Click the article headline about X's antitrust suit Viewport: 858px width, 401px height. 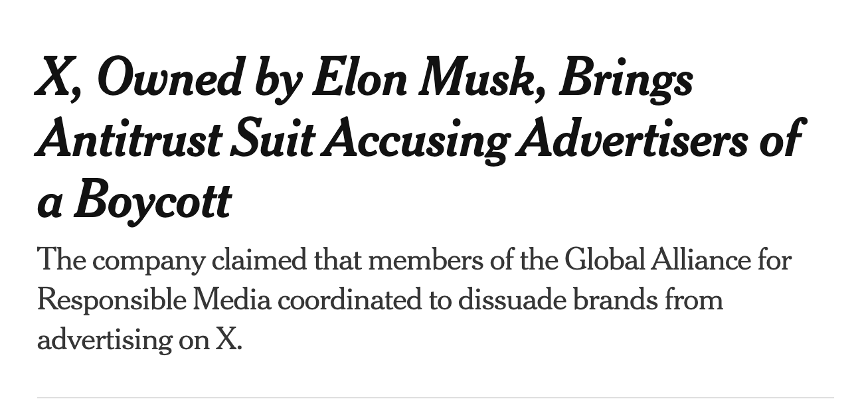tap(418, 139)
